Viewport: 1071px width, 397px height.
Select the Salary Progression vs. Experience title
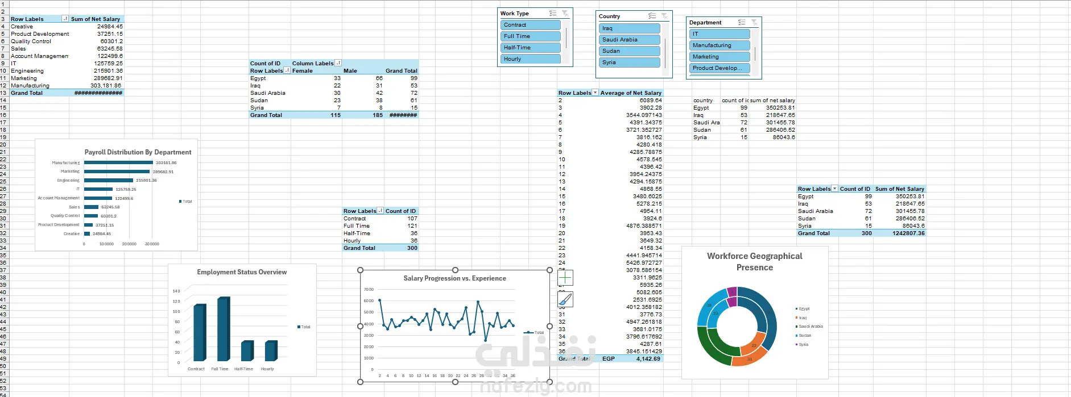[454, 278]
